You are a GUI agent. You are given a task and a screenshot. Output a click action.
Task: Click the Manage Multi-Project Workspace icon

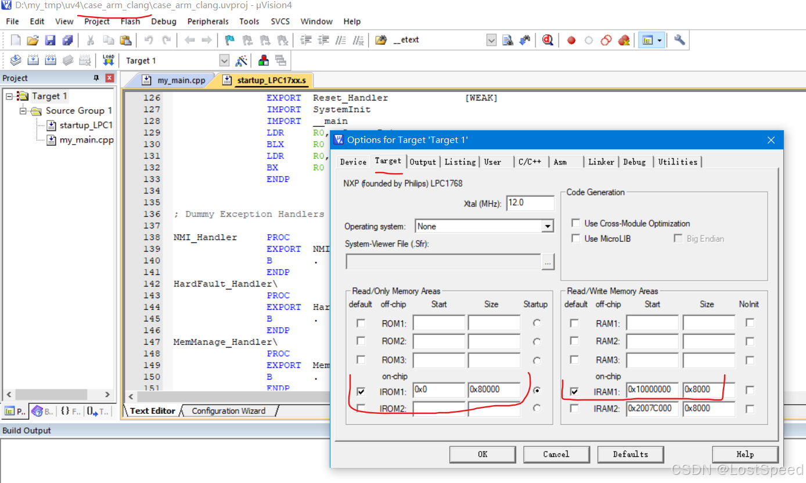click(x=281, y=60)
